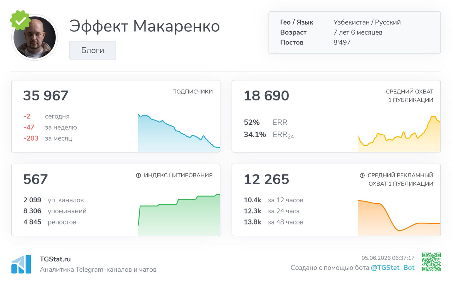This screenshot has height=283, width=452.
Task: Click the -47 за неделю row
Action: coord(50,127)
